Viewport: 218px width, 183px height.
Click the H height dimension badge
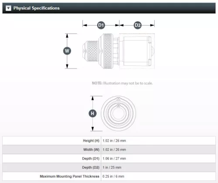[x=92, y=113]
